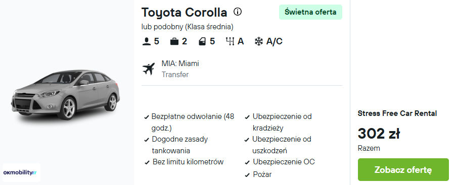Click the airplane icon beside MIA: Miami
The width and height of the screenshot is (455, 185).
click(x=149, y=69)
